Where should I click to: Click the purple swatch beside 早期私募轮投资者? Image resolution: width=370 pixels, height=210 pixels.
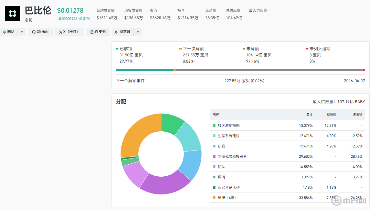click(214, 156)
